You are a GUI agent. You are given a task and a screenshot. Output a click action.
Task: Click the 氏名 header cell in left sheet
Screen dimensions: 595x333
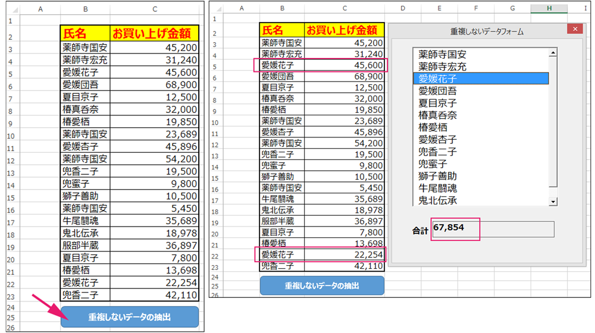[85, 32]
